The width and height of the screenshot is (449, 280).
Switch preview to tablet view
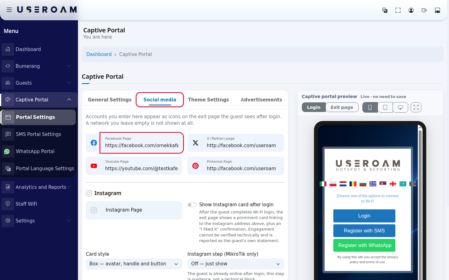point(385,107)
